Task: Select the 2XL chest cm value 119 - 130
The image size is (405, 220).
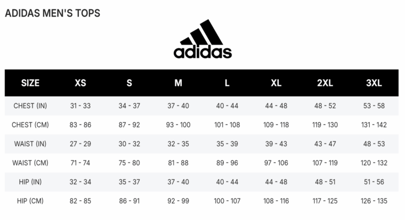Action: pyautogui.click(x=325, y=125)
